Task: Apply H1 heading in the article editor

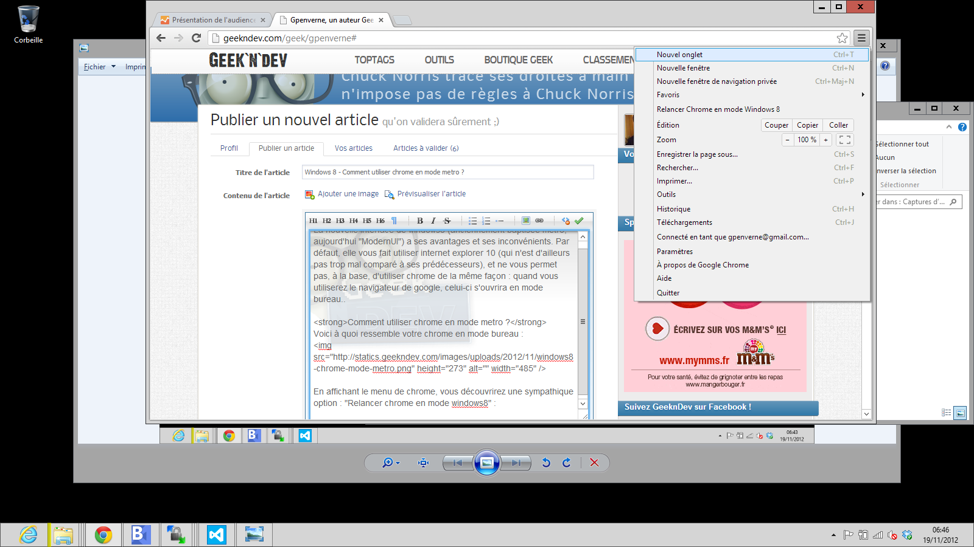Action: tap(313, 221)
